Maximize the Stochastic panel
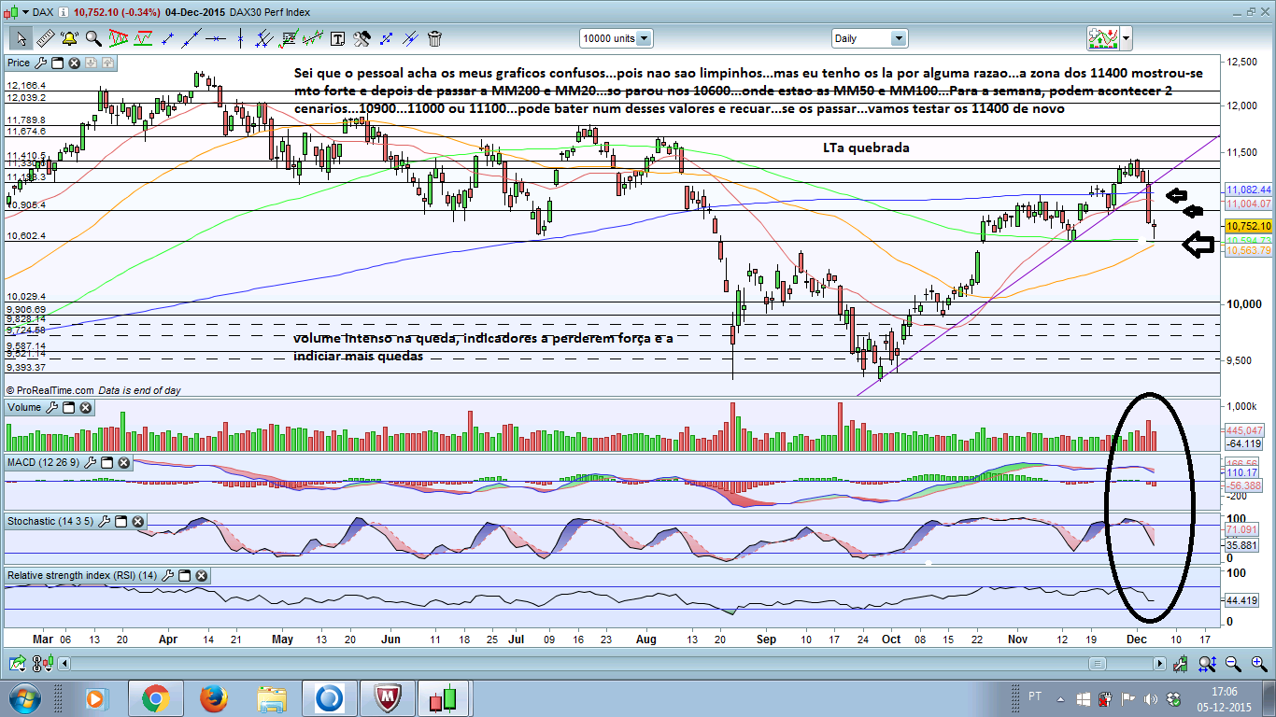1276x717 pixels. click(121, 520)
